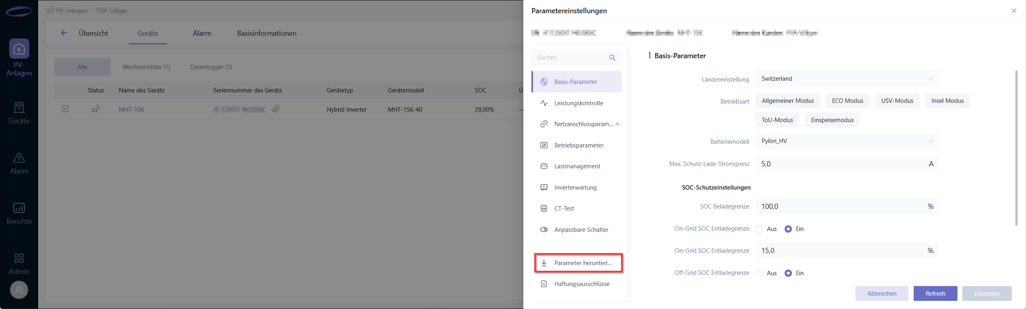This screenshot has height=309, width=1026.
Task: Open Inverterwartung settings
Action: pyautogui.click(x=577, y=187)
